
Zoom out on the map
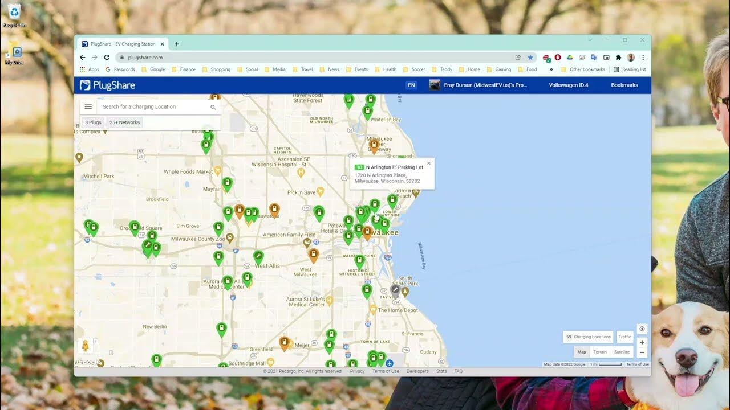pyautogui.click(x=642, y=352)
